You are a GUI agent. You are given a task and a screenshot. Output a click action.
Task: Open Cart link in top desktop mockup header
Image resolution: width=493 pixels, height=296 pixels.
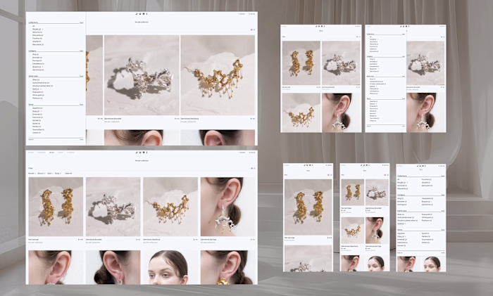coord(252,14)
